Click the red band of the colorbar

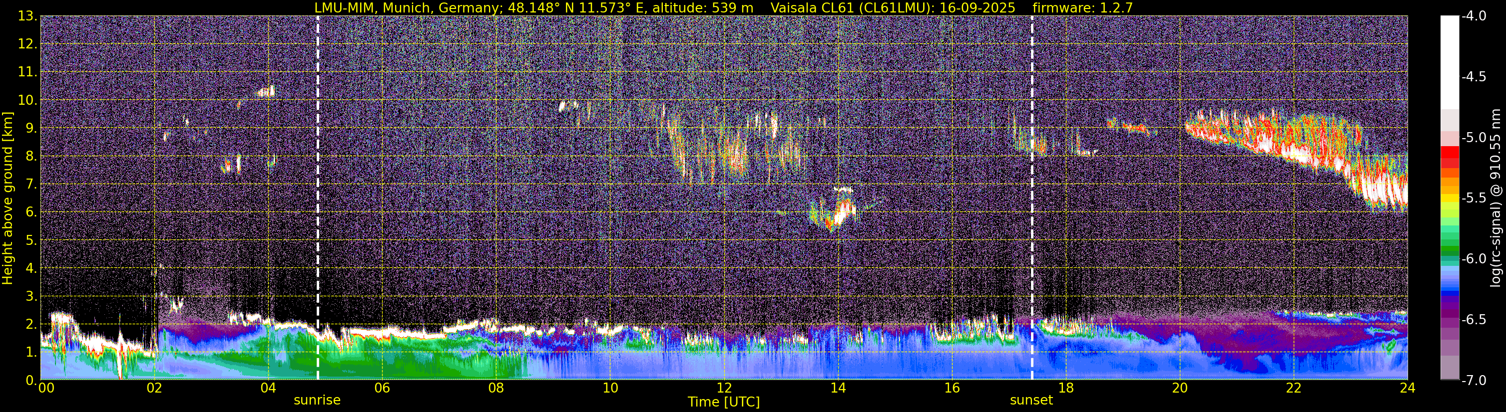pyautogui.click(x=1449, y=157)
